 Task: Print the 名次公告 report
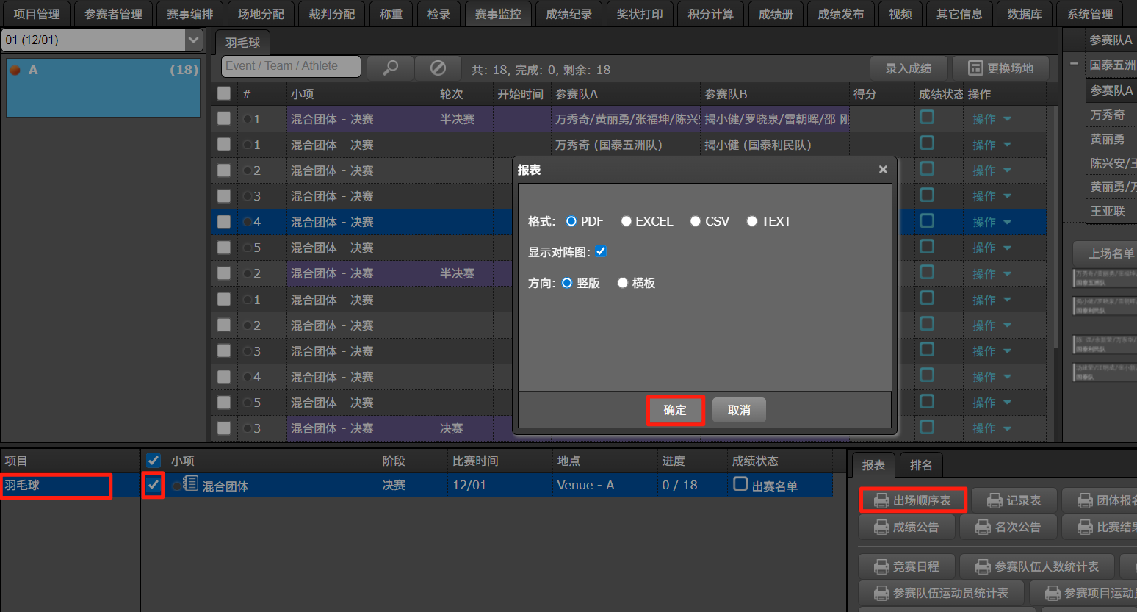(1008, 527)
